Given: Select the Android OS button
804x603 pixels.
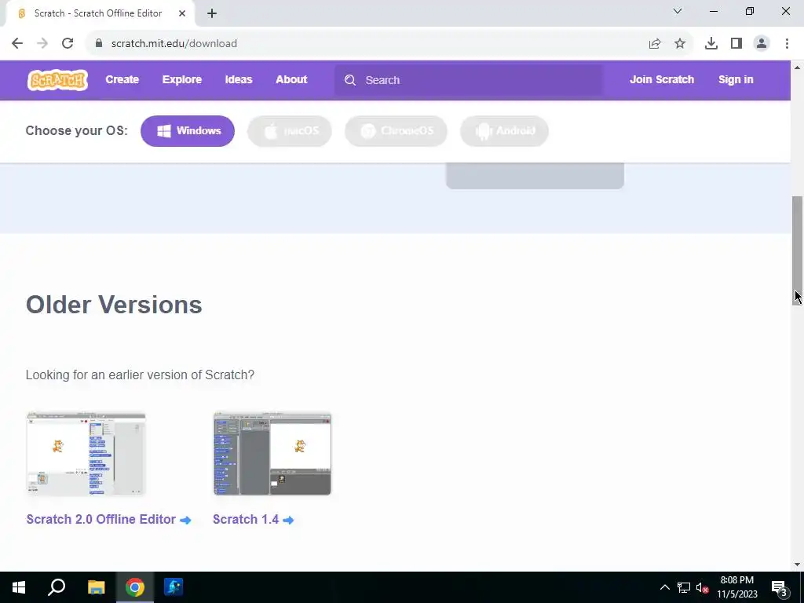Looking at the screenshot, I should [505, 131].
